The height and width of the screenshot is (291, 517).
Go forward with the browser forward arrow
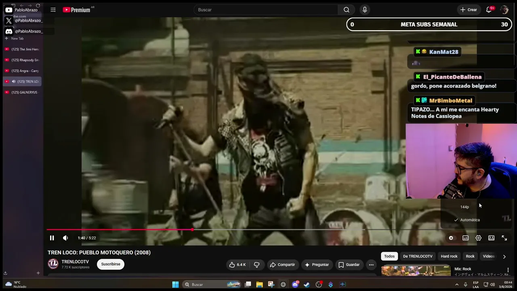[30, 5]
